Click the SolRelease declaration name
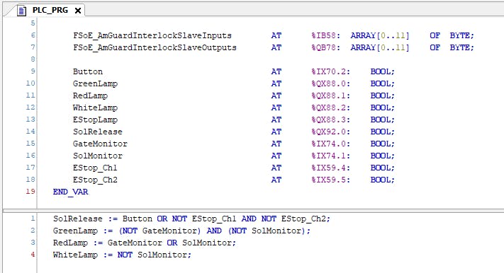504x273 pixels. click(x=98, y=132)
